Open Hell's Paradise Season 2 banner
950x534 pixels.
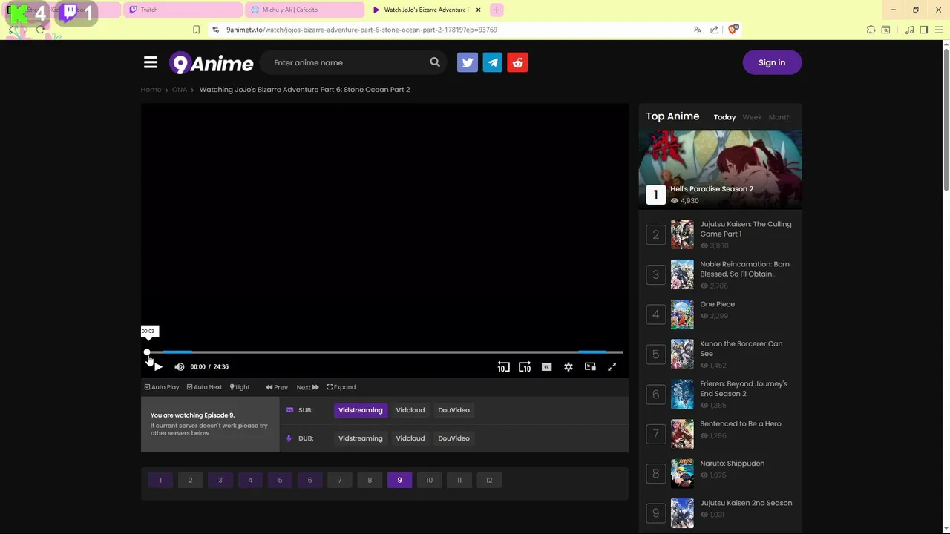(720, 169)
